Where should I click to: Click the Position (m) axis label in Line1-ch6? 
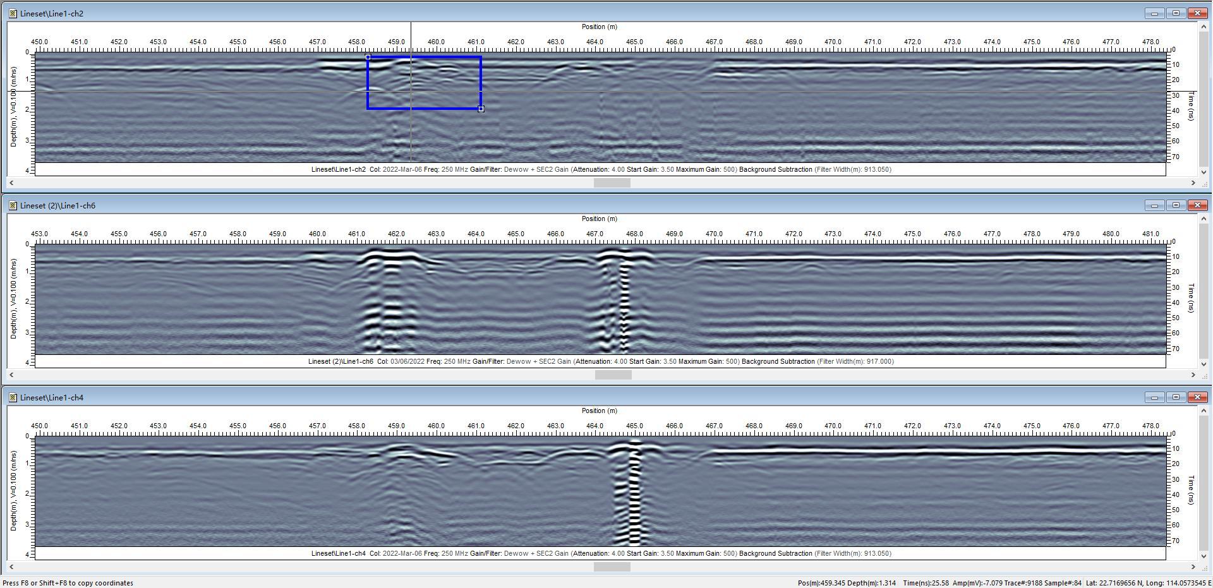pyautogui.click(x=599, y=219)
